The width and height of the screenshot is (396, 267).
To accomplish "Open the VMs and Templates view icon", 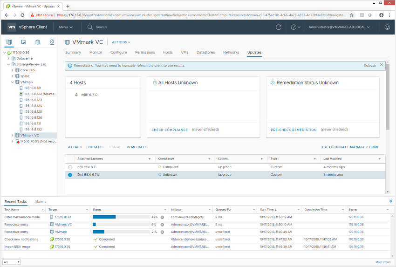I will pos(23,42).
